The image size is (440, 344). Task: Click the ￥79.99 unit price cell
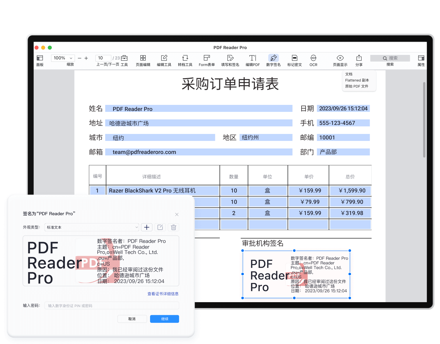(x=308, y=202)
